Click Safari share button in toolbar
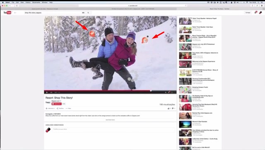 252,5
